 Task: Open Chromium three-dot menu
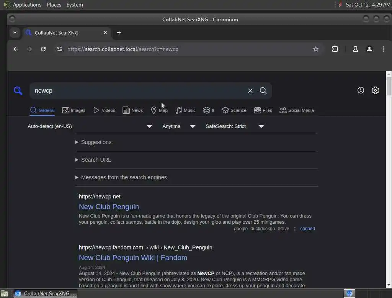[x=383, y=49]
